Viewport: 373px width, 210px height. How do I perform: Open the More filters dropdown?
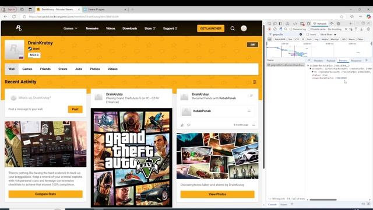point(328,34)
